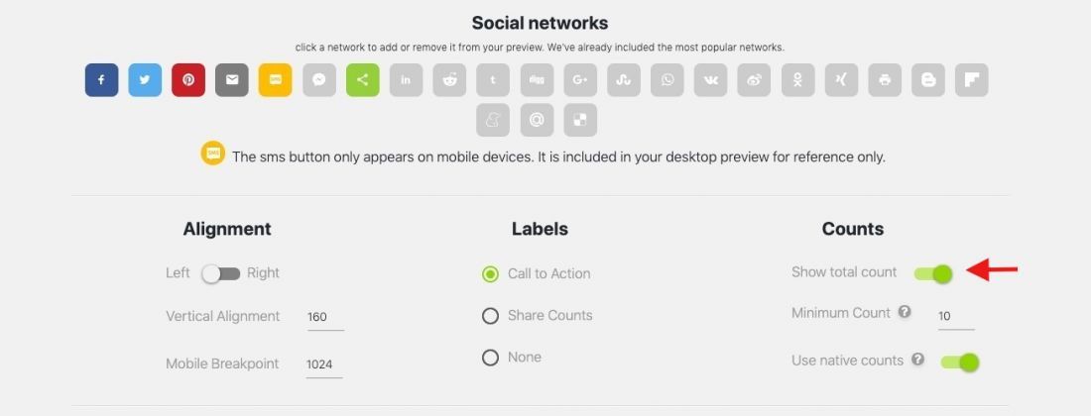This screenshot has height=416, width=1091.
Task: Add the Flipboard network icon
Action: pyautogui.click(x=971, y=80)
